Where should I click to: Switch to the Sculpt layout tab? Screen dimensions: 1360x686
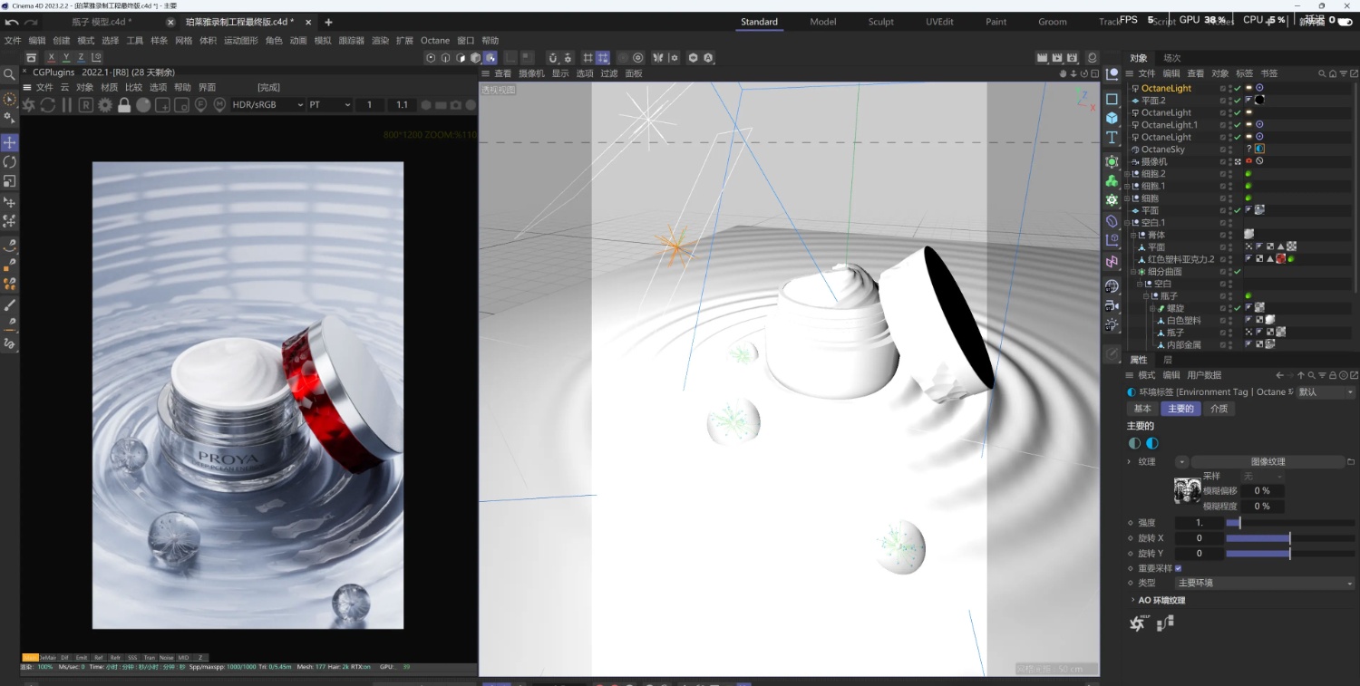[x=880, y=22]
